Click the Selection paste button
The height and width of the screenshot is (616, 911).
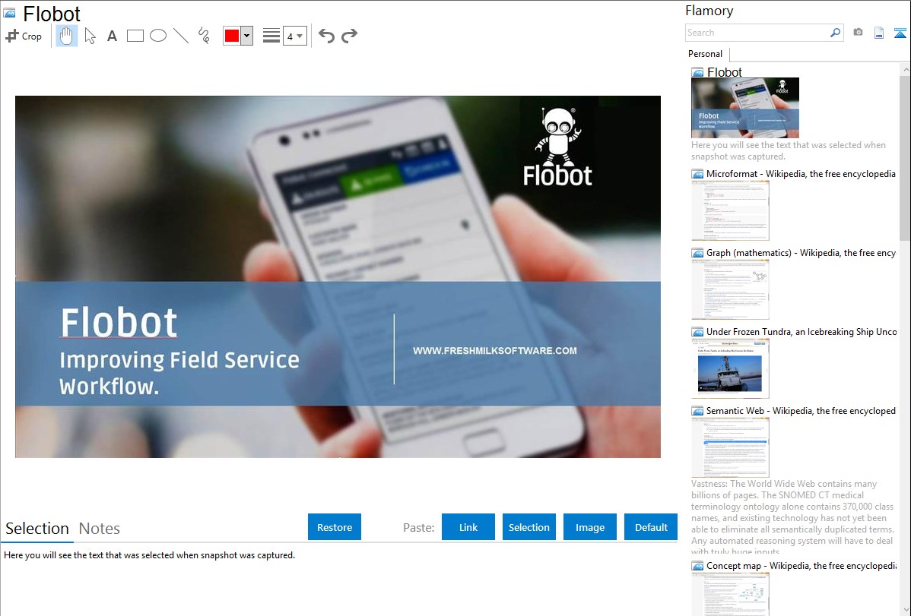[529, 527]
